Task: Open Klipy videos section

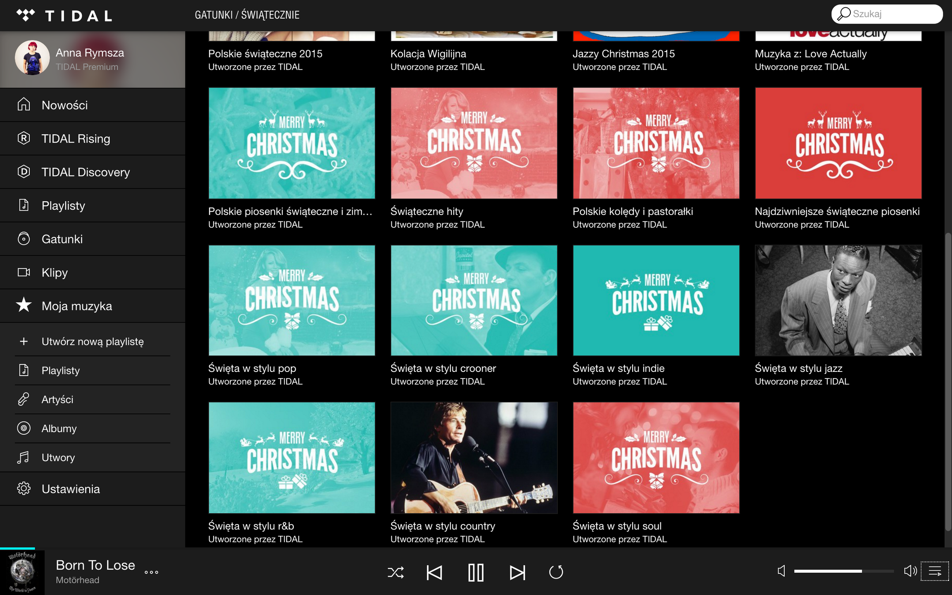Action: (x=93, y=272)
